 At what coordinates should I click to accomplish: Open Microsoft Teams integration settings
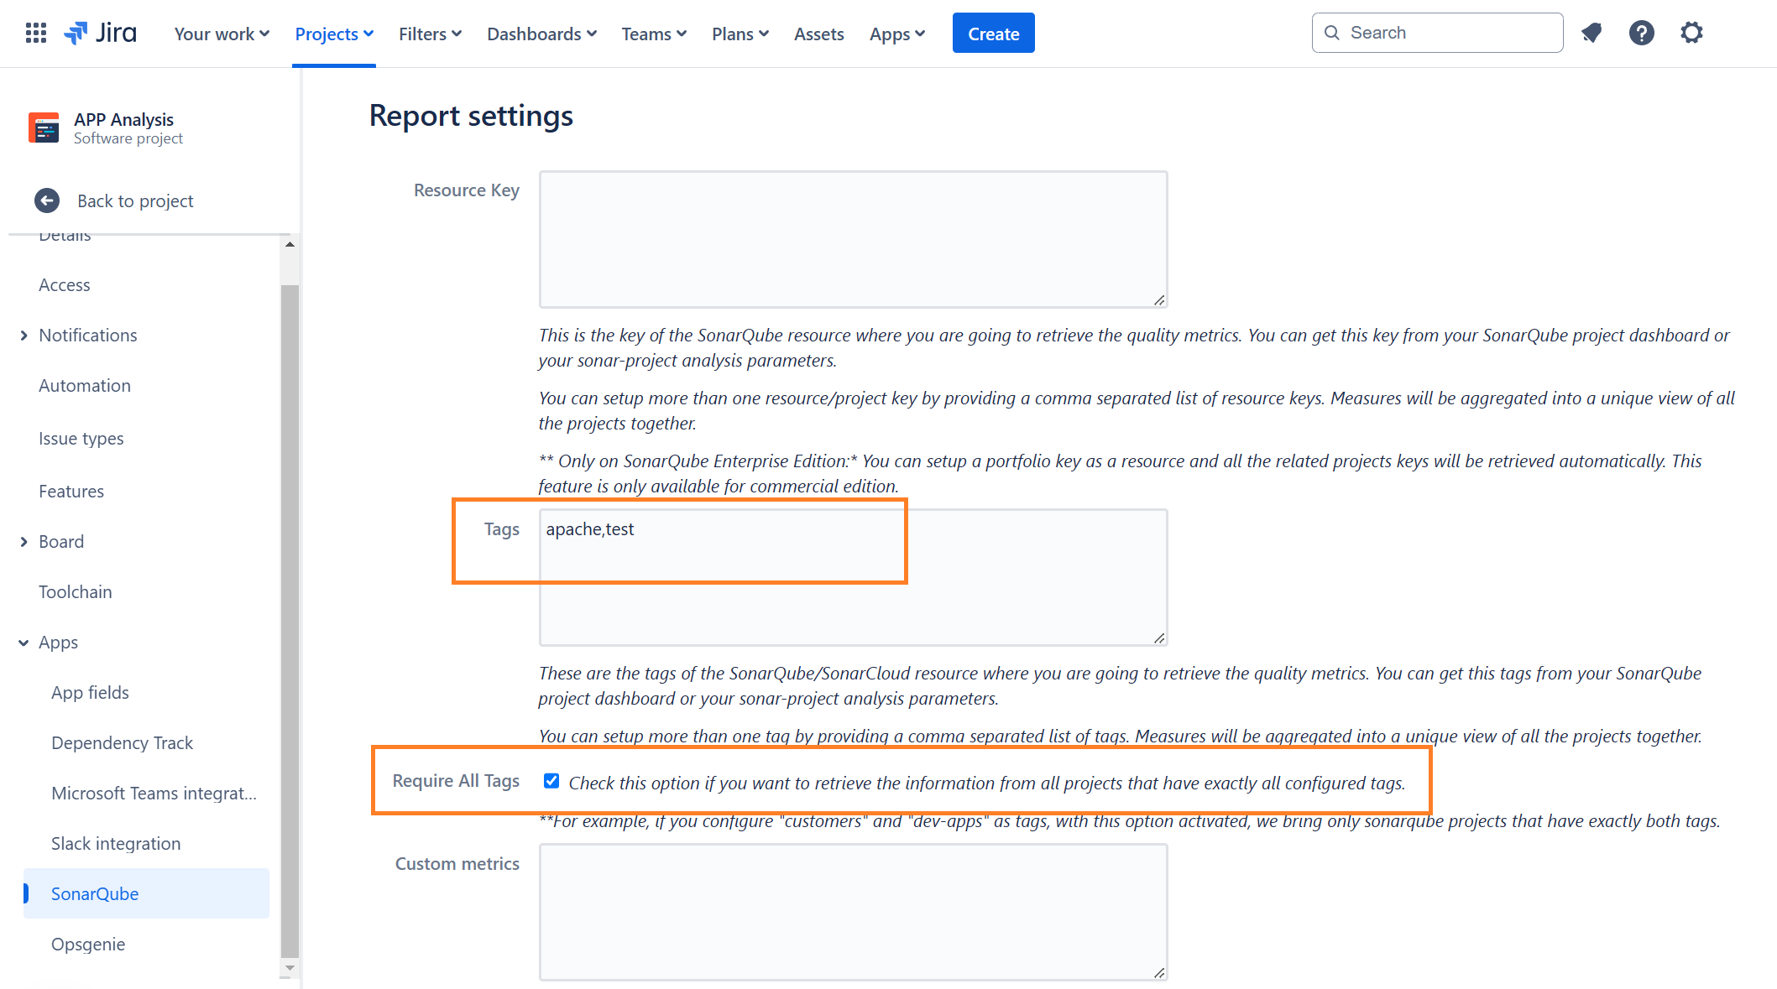[154, 793]
